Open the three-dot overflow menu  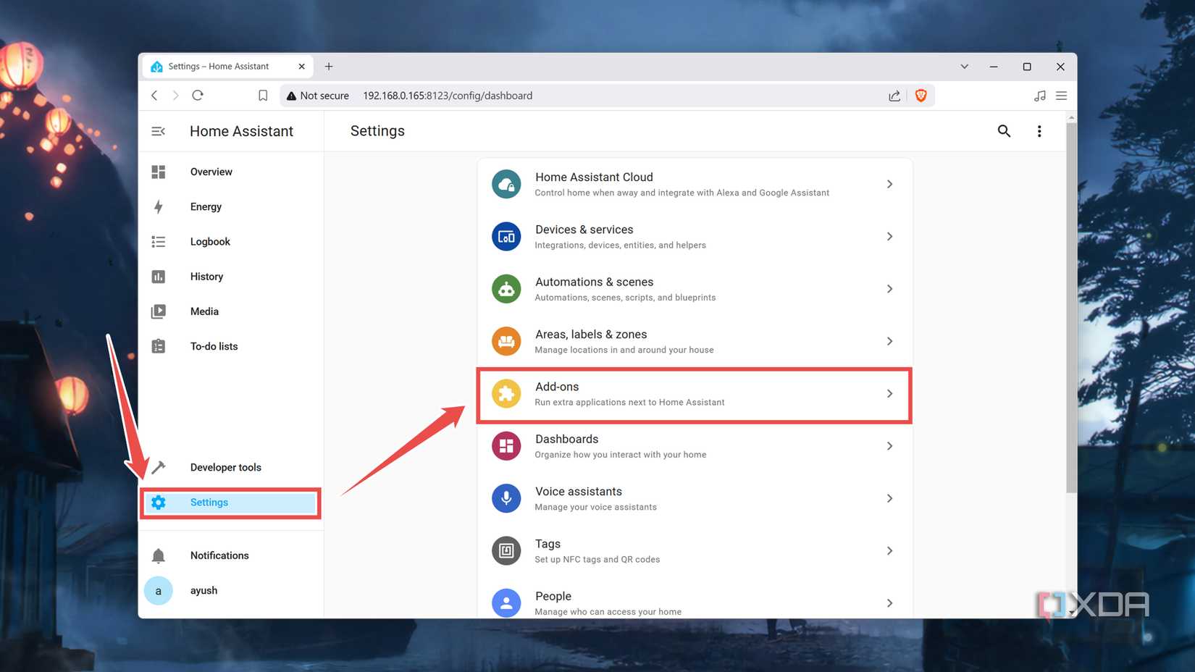pos(1039,131)
